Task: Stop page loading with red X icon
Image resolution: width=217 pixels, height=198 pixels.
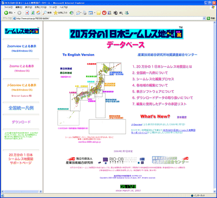Action: click(x=27, y=13)
